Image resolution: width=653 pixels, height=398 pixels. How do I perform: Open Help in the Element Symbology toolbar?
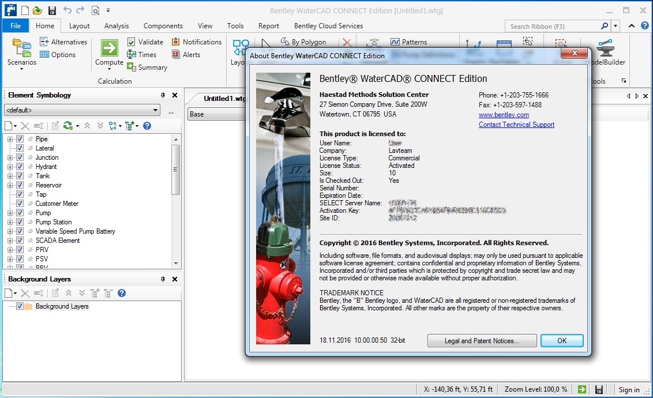[x=147, y=126]
